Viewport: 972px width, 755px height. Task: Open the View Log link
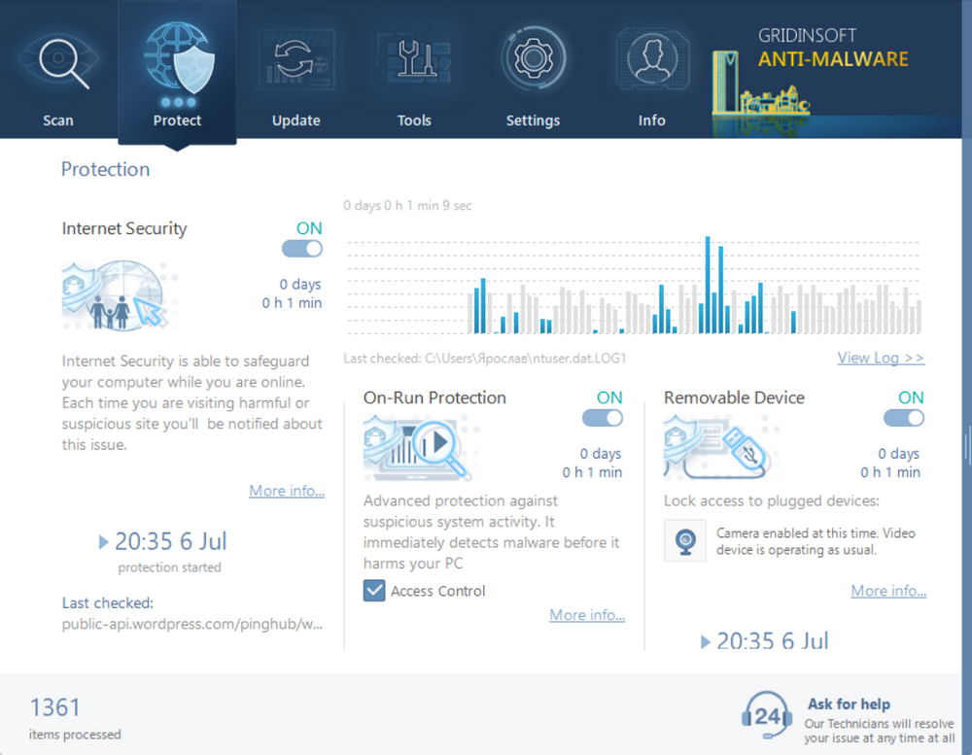pyautogui.click(x=881, y=358)
